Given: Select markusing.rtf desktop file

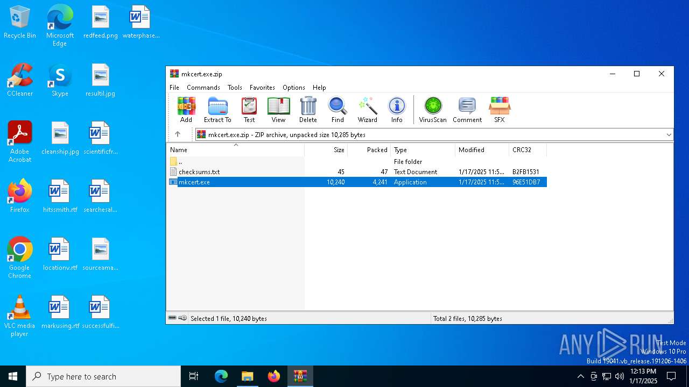Looking at the screenshot, I should point(60,312).
